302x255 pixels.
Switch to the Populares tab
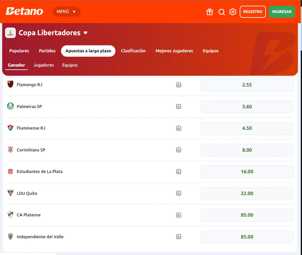(x=19, y=51)
